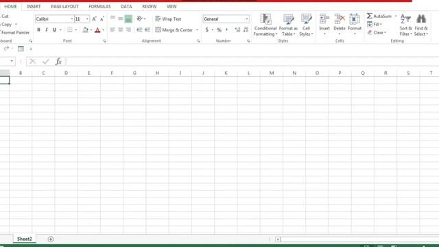The image size is (439, 247).
Task: Open Number format dialog launcher
Action: click(x=248, y=41)
